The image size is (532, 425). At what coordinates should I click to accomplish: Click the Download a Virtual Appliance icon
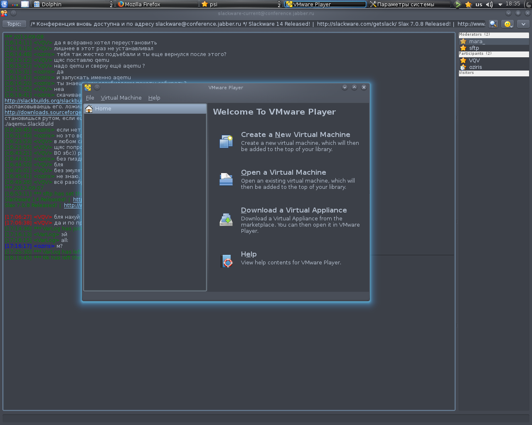click(226, 220)
